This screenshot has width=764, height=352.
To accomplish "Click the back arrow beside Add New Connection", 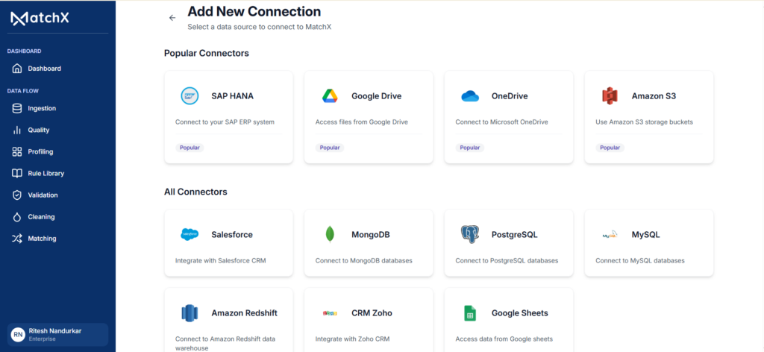I will pyautogui.click(x=172, y=18).
